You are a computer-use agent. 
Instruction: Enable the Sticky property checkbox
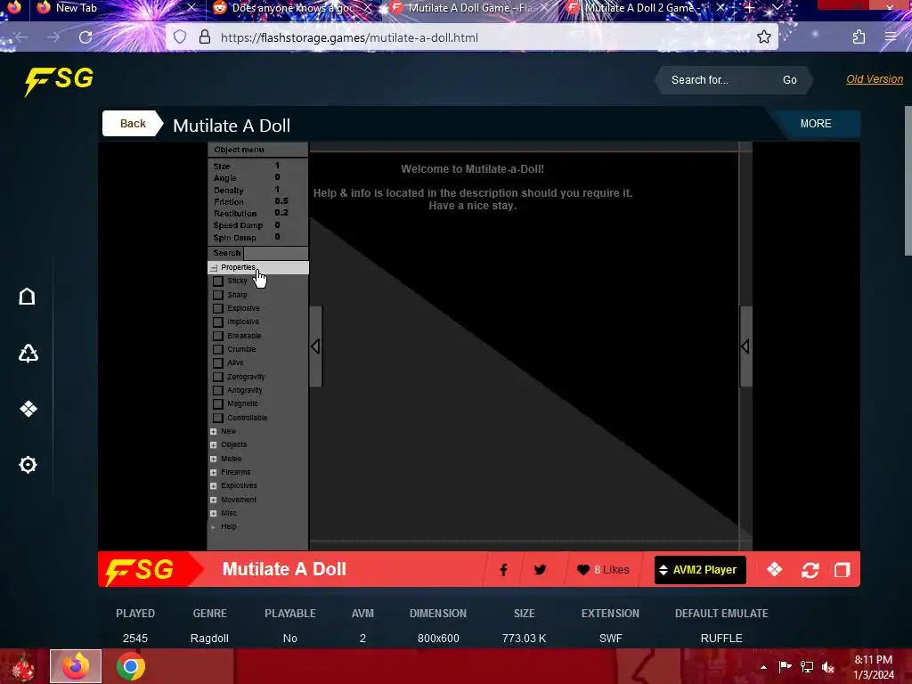coord(218,281)
